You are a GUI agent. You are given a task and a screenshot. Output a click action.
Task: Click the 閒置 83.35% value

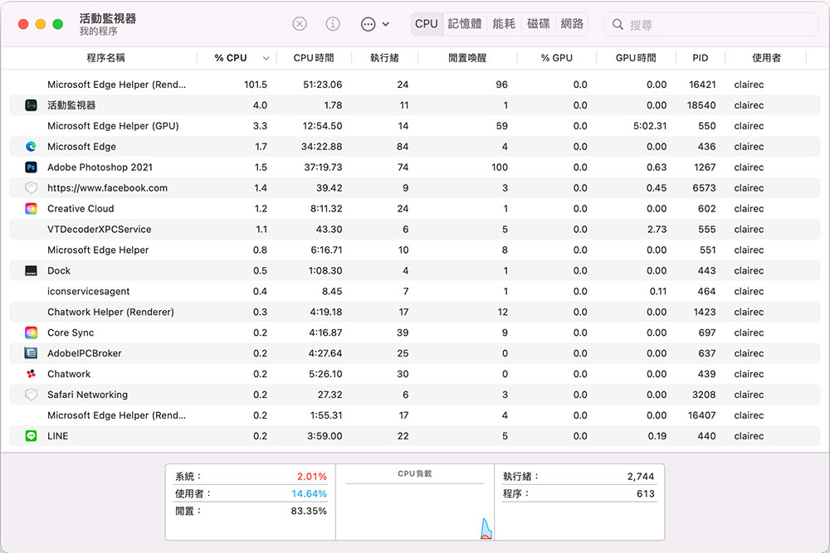click(x=309, y=511)
